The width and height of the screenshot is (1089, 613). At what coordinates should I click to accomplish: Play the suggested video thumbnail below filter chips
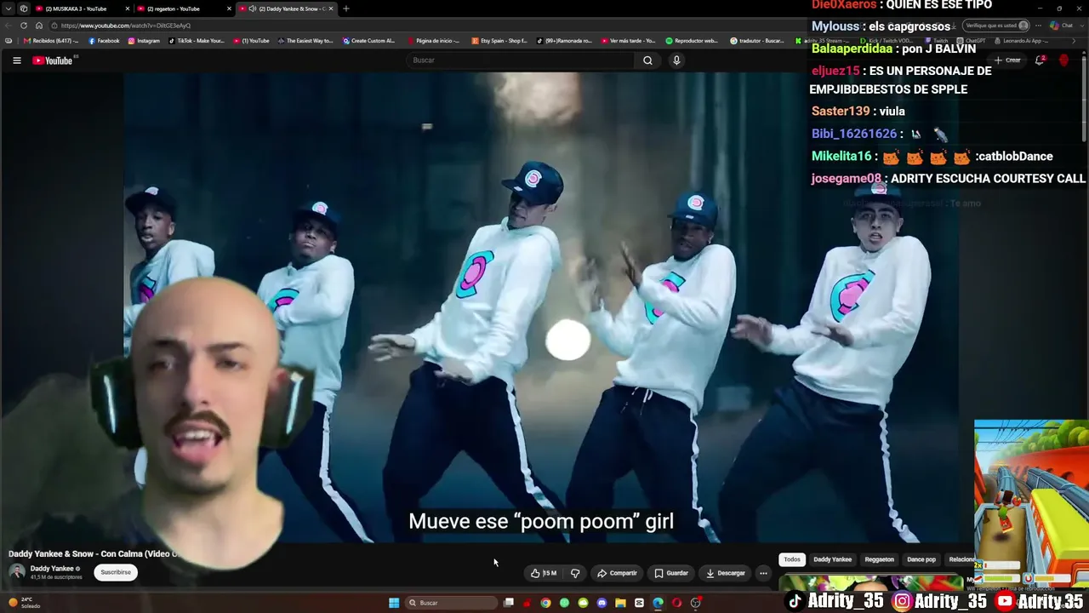pos(872,581)
